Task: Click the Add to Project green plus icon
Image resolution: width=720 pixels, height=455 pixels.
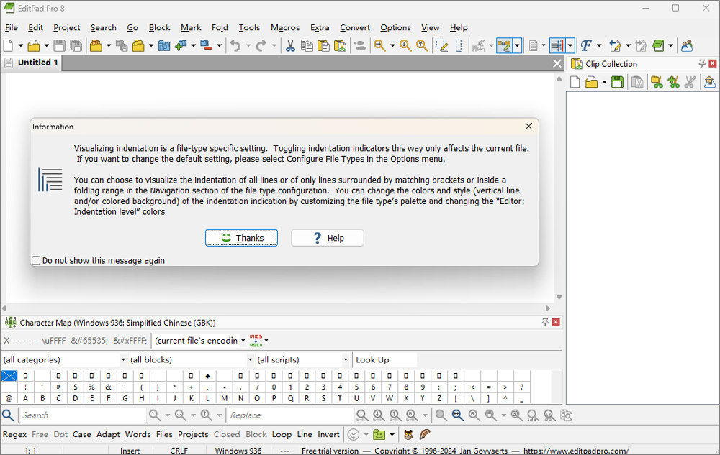Action: pyautogui.click(x=181, y=45)
